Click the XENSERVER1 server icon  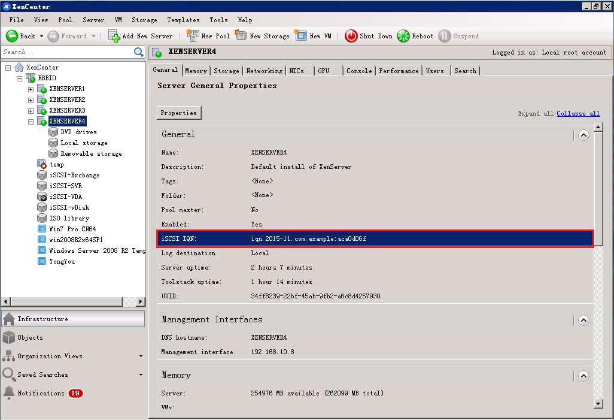coord(42,89)
